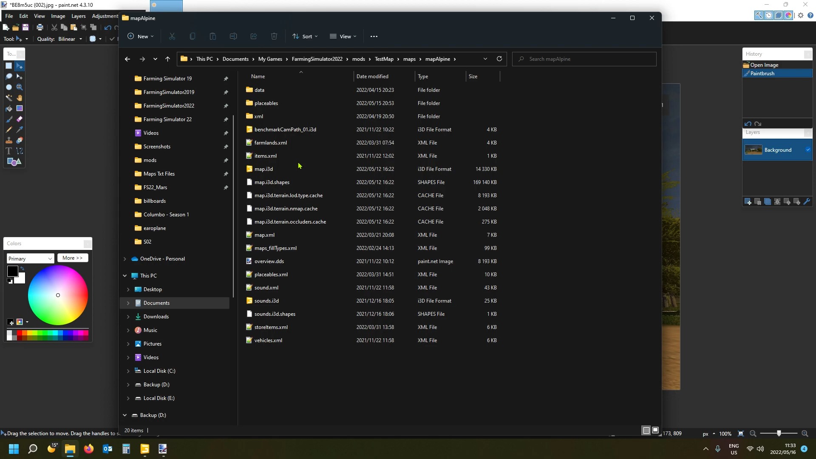The width and height of the screenshot is (816, 459).
Task: Select the Pencil tool in paint.net
Action: tap(8, 130)
